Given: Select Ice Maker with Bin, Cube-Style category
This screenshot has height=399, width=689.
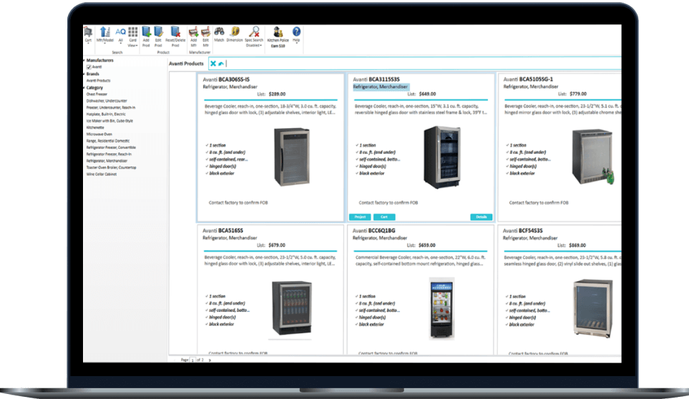Looking at the screenshot, I should [x=109, y=121].
